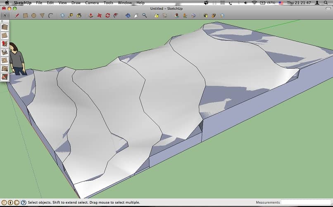Viewport: 333px width, 207px height.
Task: Open the Window menu
Action: click(x=124, y=2)
